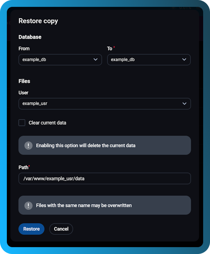Cancel the restore copy dialog

[x=61, y=229]
